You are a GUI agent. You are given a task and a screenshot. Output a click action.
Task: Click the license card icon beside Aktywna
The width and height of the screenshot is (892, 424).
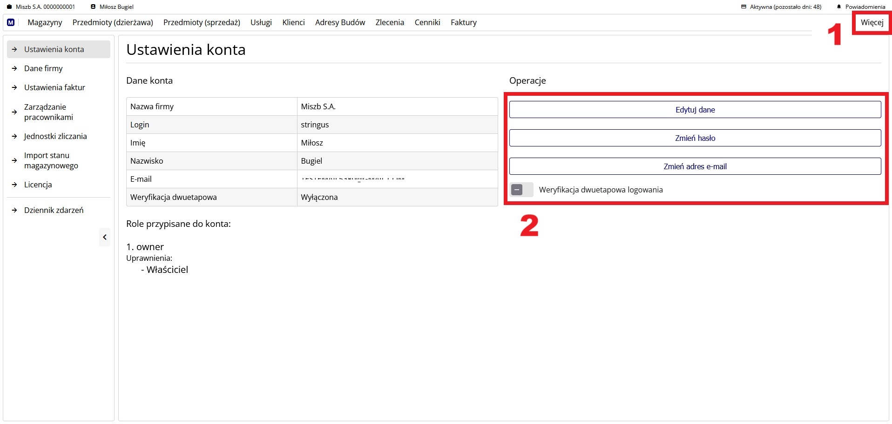[x=743, y=7]
